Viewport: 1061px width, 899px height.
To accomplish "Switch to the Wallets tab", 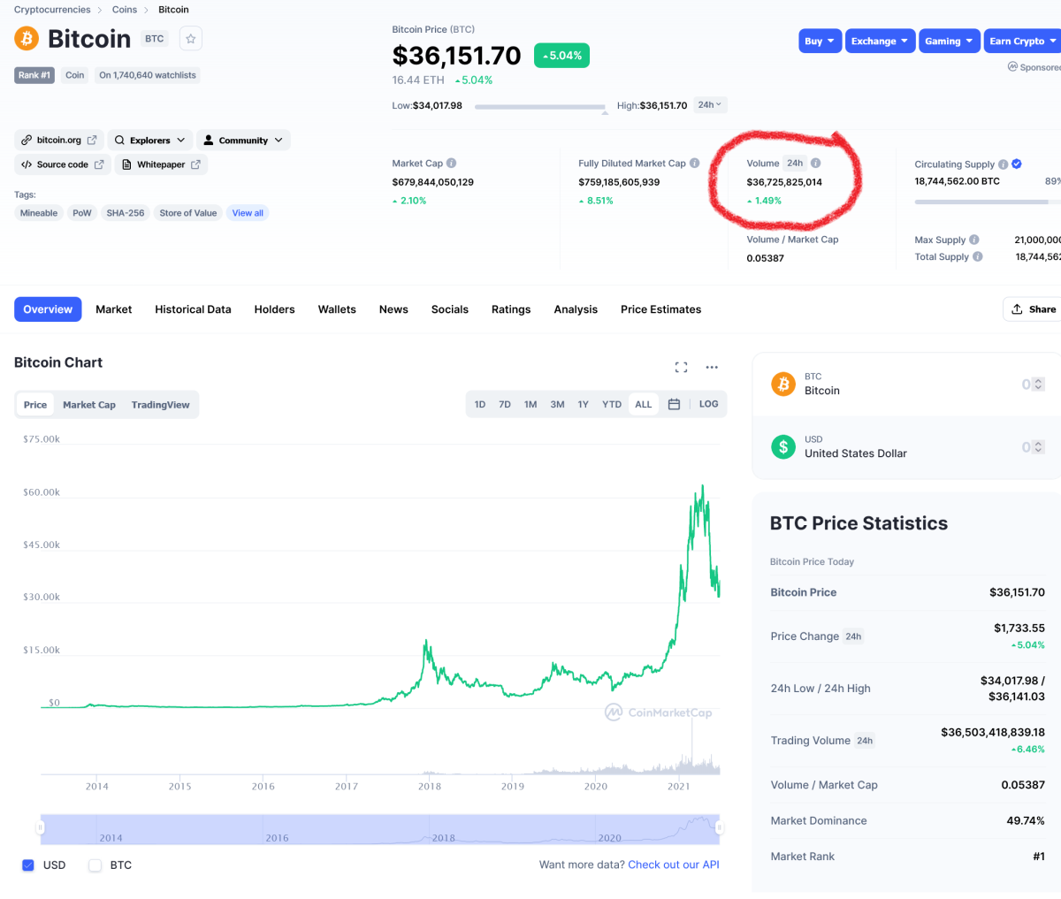I will point(337,309).
